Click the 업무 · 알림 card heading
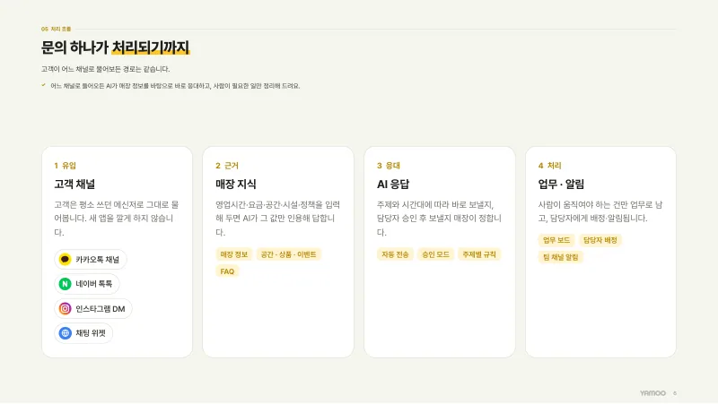The width and height of the screenshot is (718, 404). [x=561, y=185]
